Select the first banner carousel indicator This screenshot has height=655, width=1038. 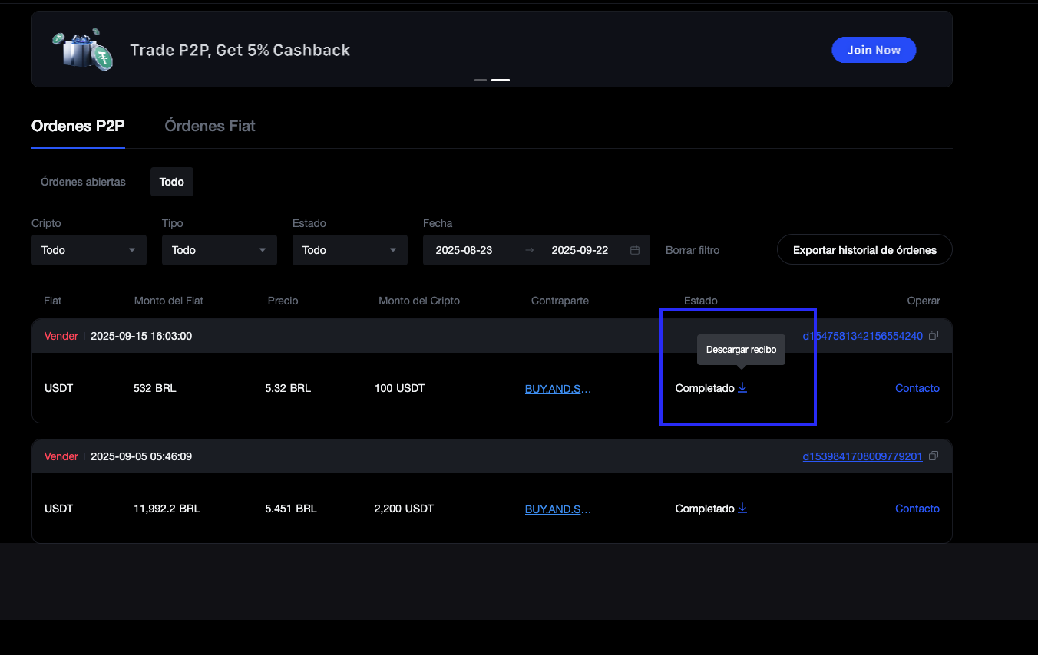[481, 80]
